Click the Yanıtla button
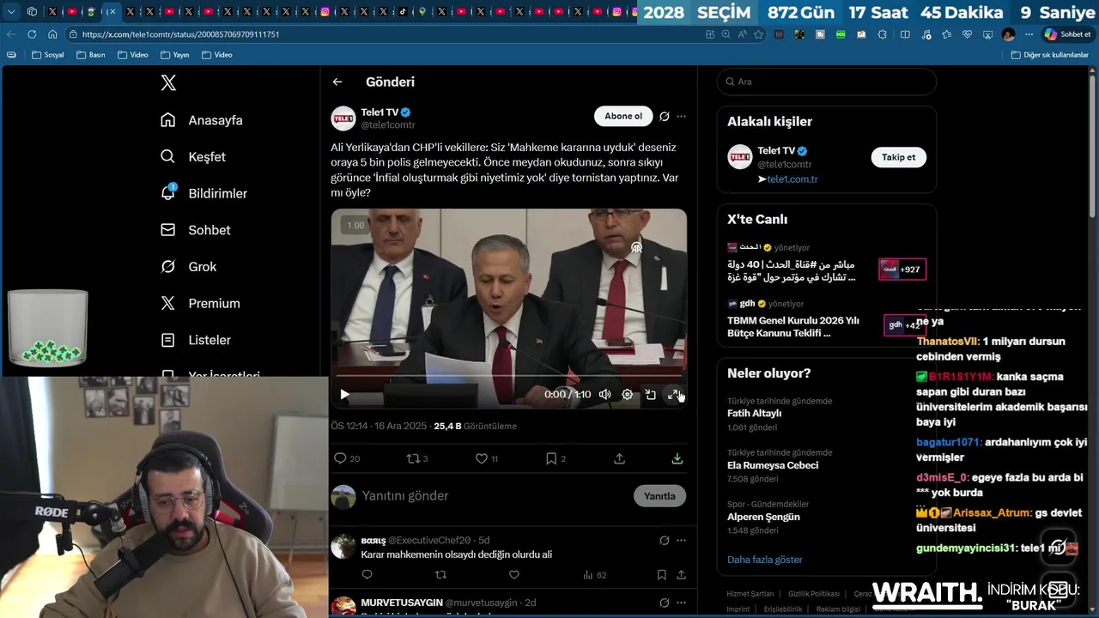 coord(659,496)
